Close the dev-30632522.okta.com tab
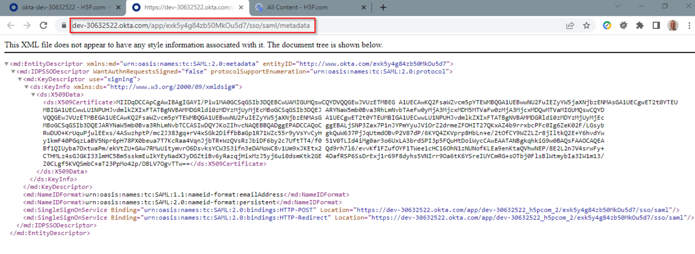This screenshot has height=254, width=695. click(241, 7)
